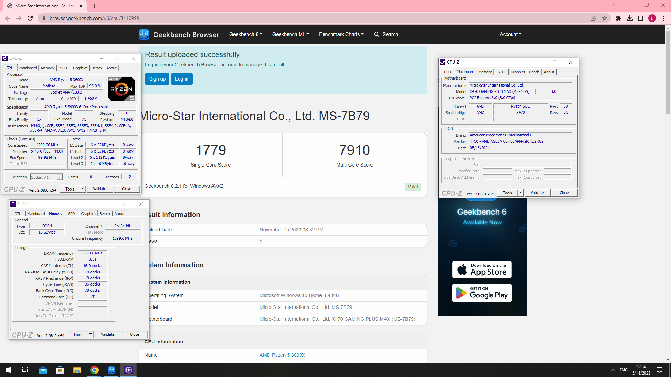Select the Core Speed 4299.00 MHz value
The width and height of the screenshot is (671, 377).
coord(48,145)
